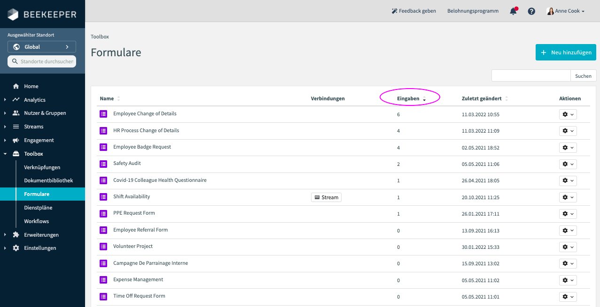Sort table by Zuletzt geändert column
Image resolution: width=600 pixels, height=307 pixels.
tap(485, 99)
